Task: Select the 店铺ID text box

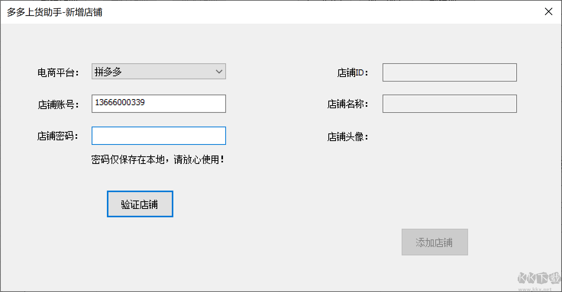Action: point(449,72)
